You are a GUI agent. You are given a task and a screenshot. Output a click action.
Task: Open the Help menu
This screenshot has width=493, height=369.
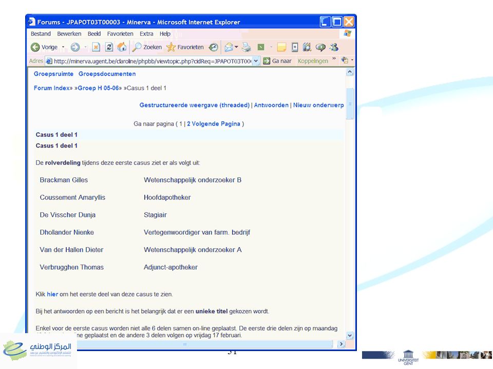point(165,34)
